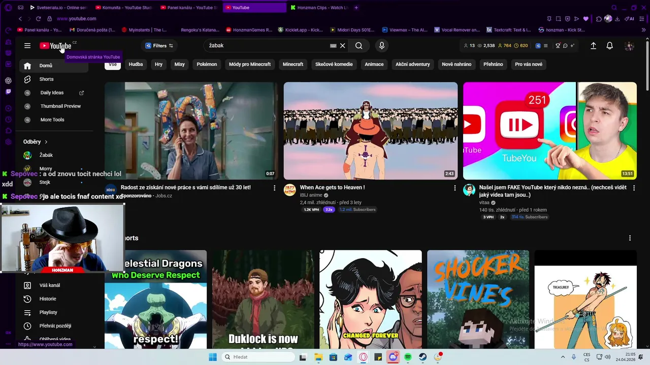650x365 pixels.
Task: Select the Minecraft filter chip
Action: [x=293, y=64]
